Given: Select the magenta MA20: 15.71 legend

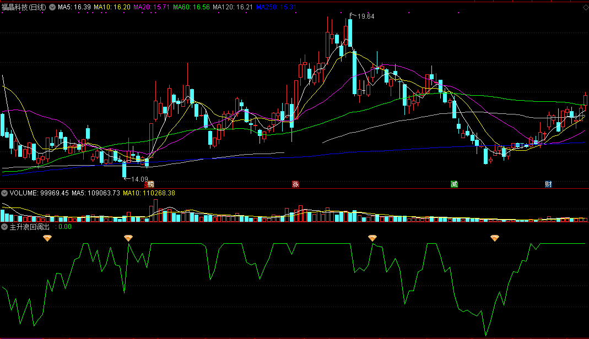Looking at the screenshot, I should click(x=152, y=7).
